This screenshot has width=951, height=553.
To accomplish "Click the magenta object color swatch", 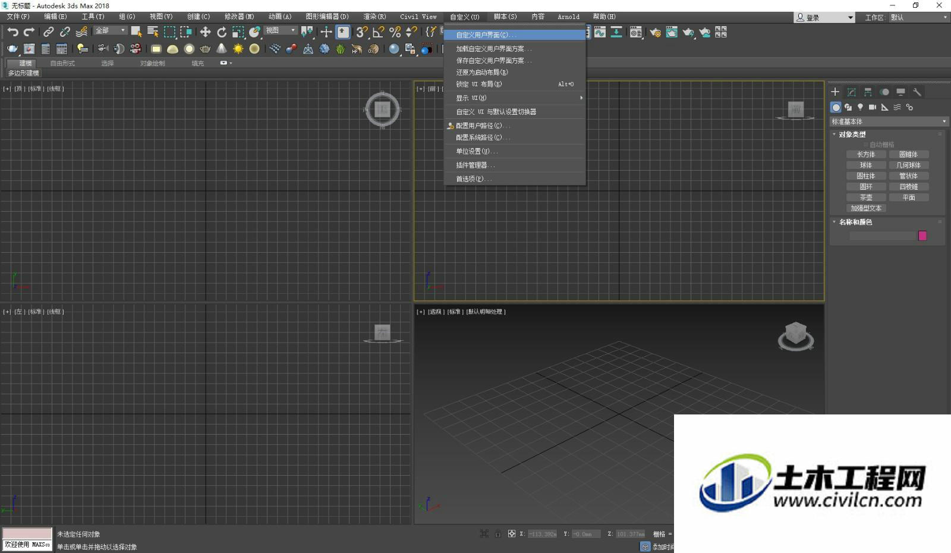I will 922,235.
